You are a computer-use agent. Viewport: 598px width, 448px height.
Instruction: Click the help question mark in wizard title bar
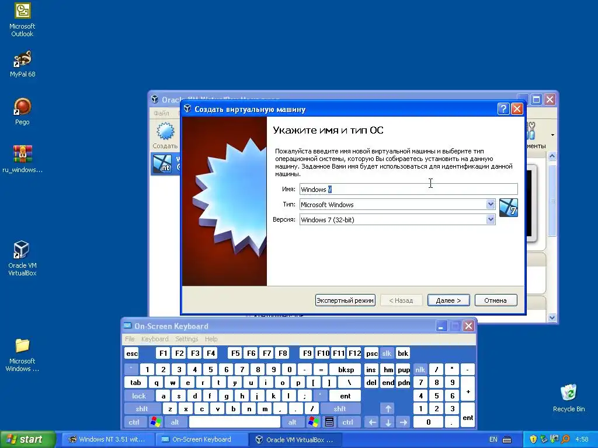coord(503,109)
